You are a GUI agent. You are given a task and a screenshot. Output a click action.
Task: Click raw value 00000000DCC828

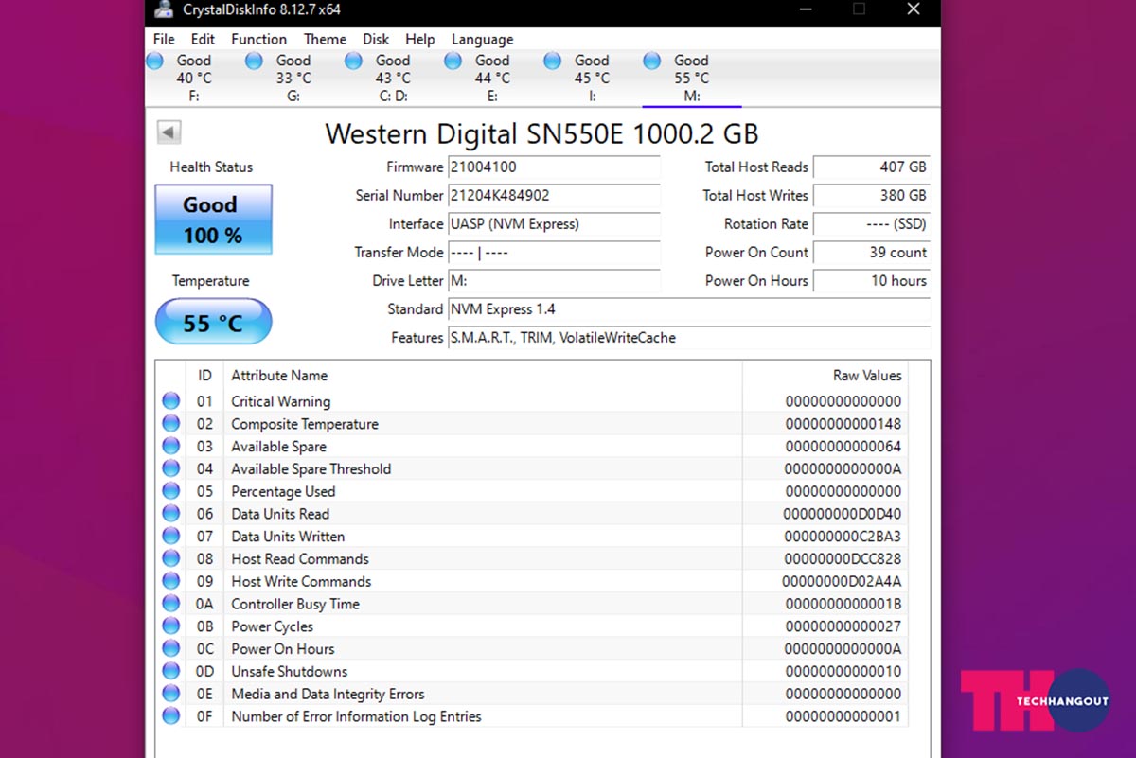pyautogui.click(x=843, y=558)
